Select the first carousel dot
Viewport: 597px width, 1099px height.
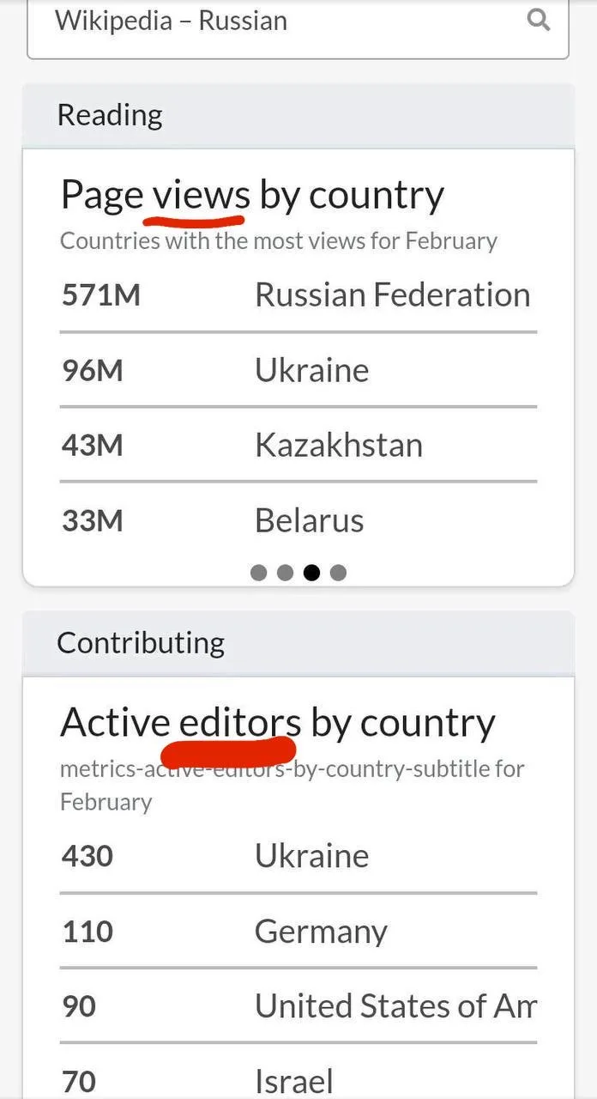coord(258,573)
